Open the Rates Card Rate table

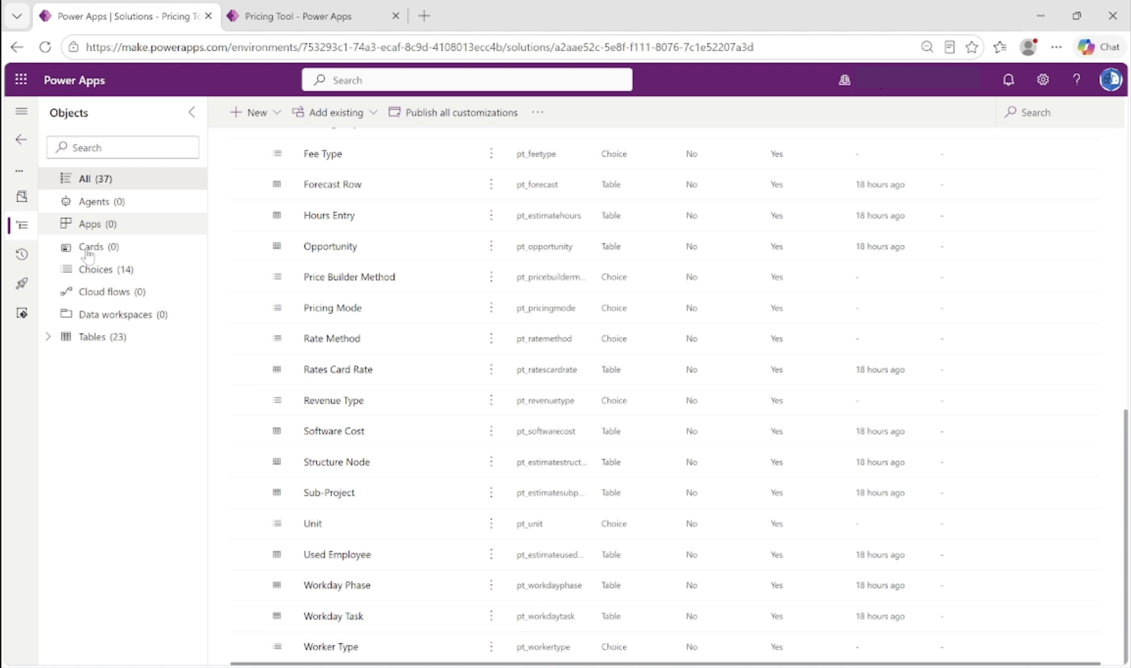[x=338, y=369]
